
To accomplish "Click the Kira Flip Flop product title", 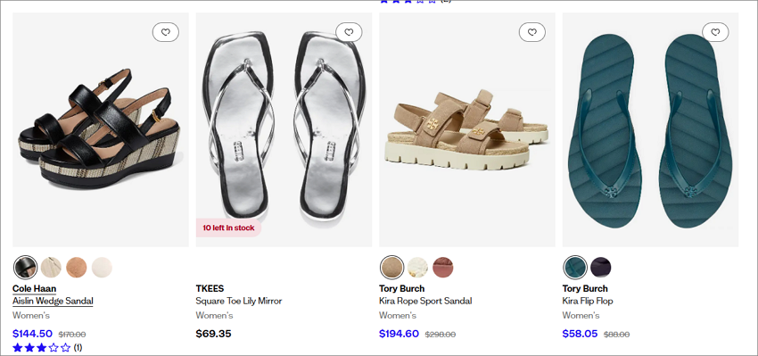I will (588, 301).
